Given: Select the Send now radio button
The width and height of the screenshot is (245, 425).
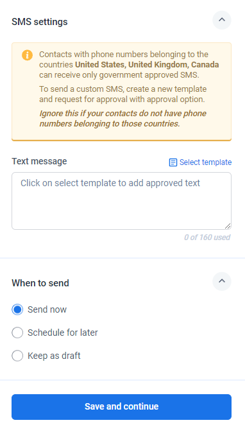Looking at the screenshot, I should click(17, 309).
